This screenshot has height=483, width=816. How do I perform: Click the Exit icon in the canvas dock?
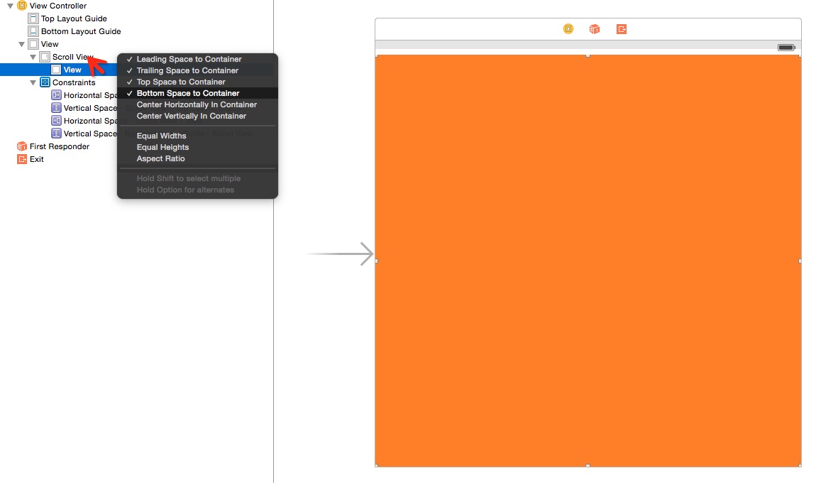tap(622, 29)
